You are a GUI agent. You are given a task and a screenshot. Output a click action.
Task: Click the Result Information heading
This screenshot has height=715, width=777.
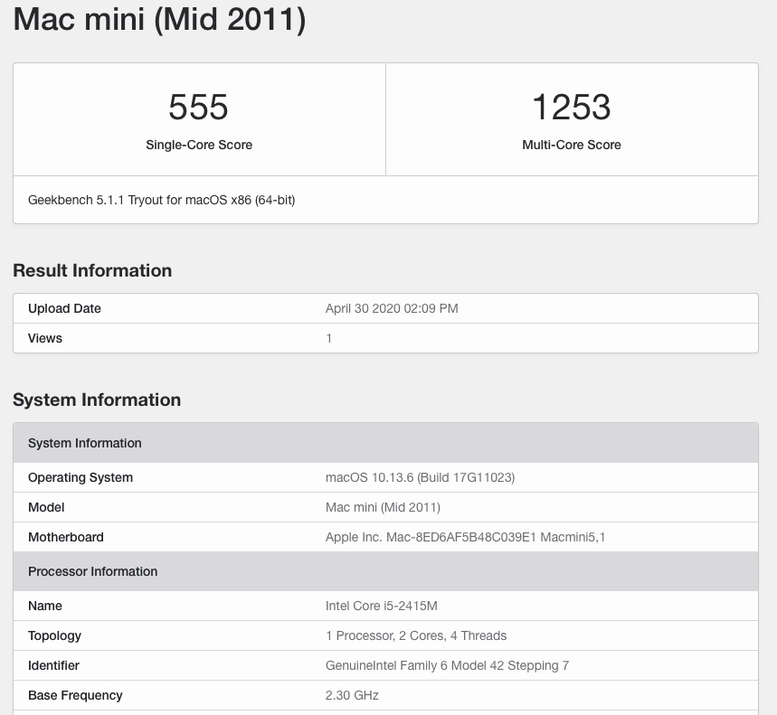tap(92, 271)
